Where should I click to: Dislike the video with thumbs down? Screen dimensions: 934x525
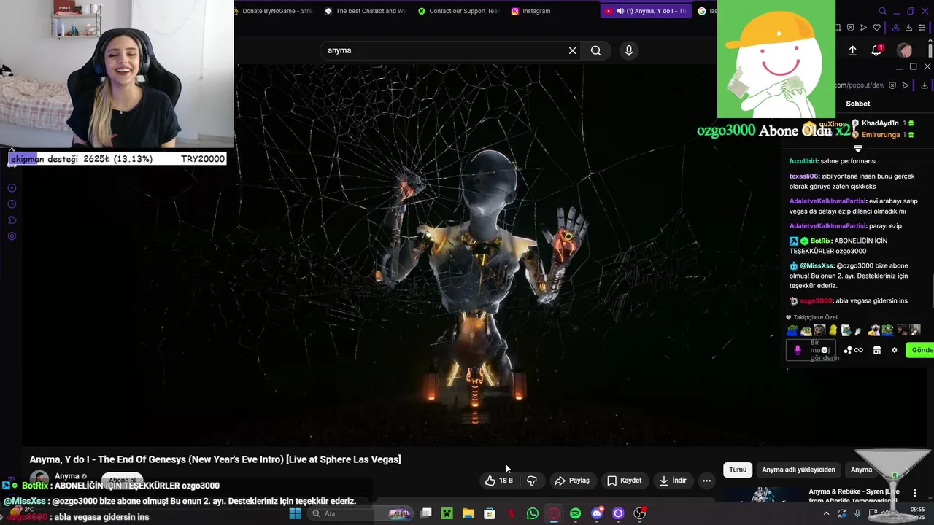[532, 481]
